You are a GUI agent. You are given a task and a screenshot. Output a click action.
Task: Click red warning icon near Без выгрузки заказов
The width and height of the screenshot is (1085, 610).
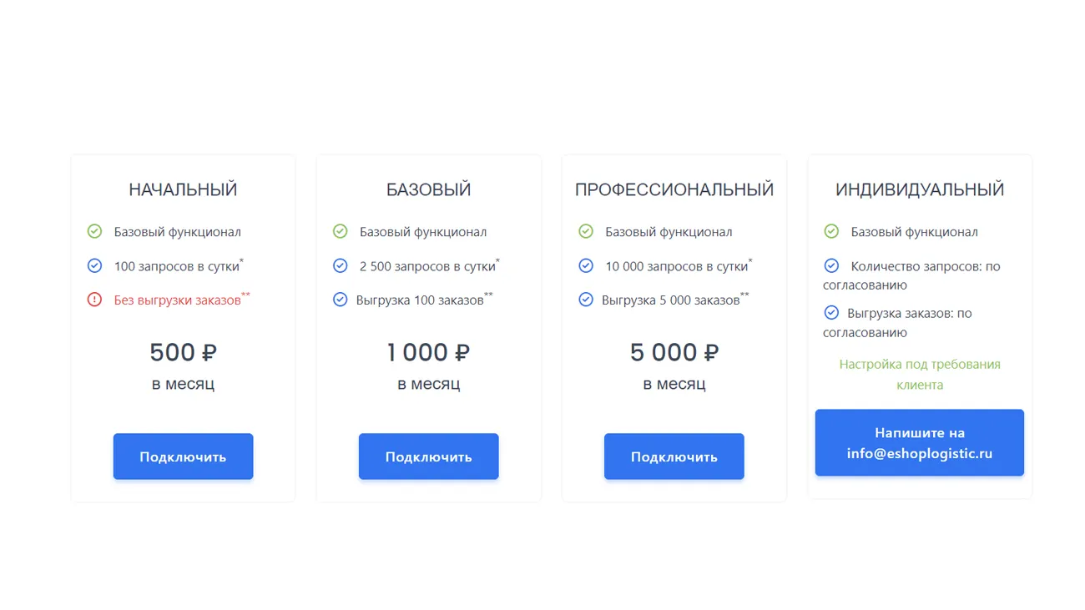[94, 299]
